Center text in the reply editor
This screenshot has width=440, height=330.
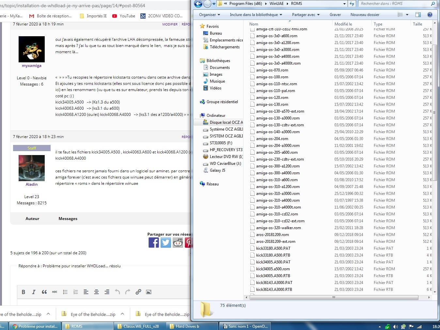click(96, 292)
